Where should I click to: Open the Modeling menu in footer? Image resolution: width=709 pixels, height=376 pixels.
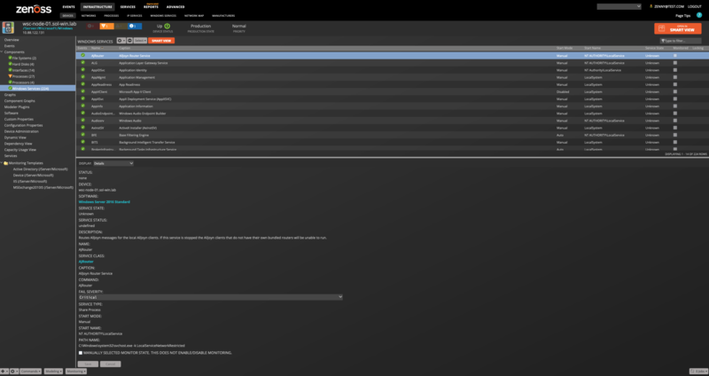point(54,371)
